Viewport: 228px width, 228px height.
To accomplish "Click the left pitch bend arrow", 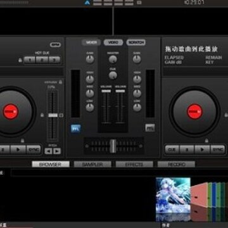I will (48, 151).
